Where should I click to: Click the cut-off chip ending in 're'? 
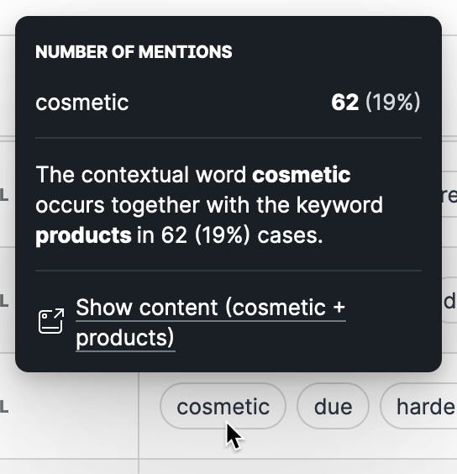(x=449, y=196)
